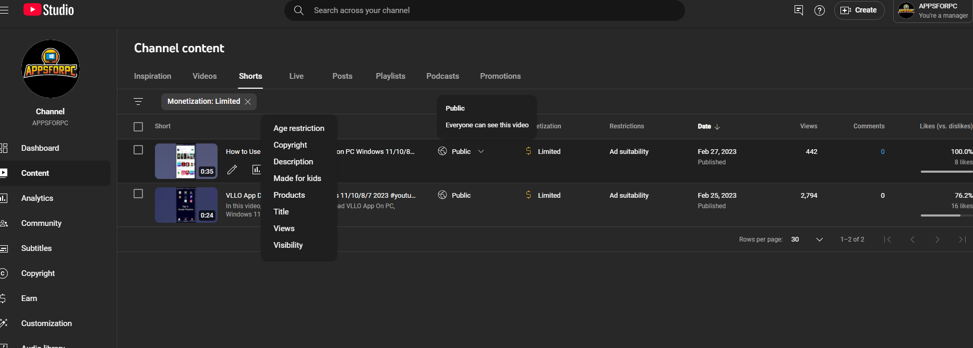The height and width of the screenshot is (348, 973).
Task: Click the Dashboard sidebar icon
Action: [x=4, y=148]
